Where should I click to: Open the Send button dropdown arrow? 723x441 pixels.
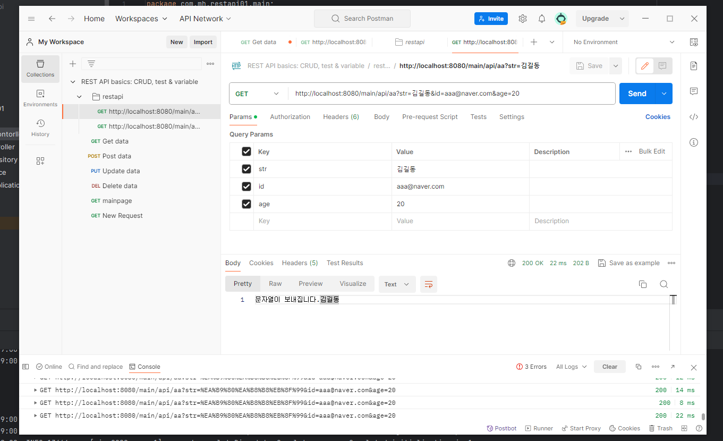point(664,94)
